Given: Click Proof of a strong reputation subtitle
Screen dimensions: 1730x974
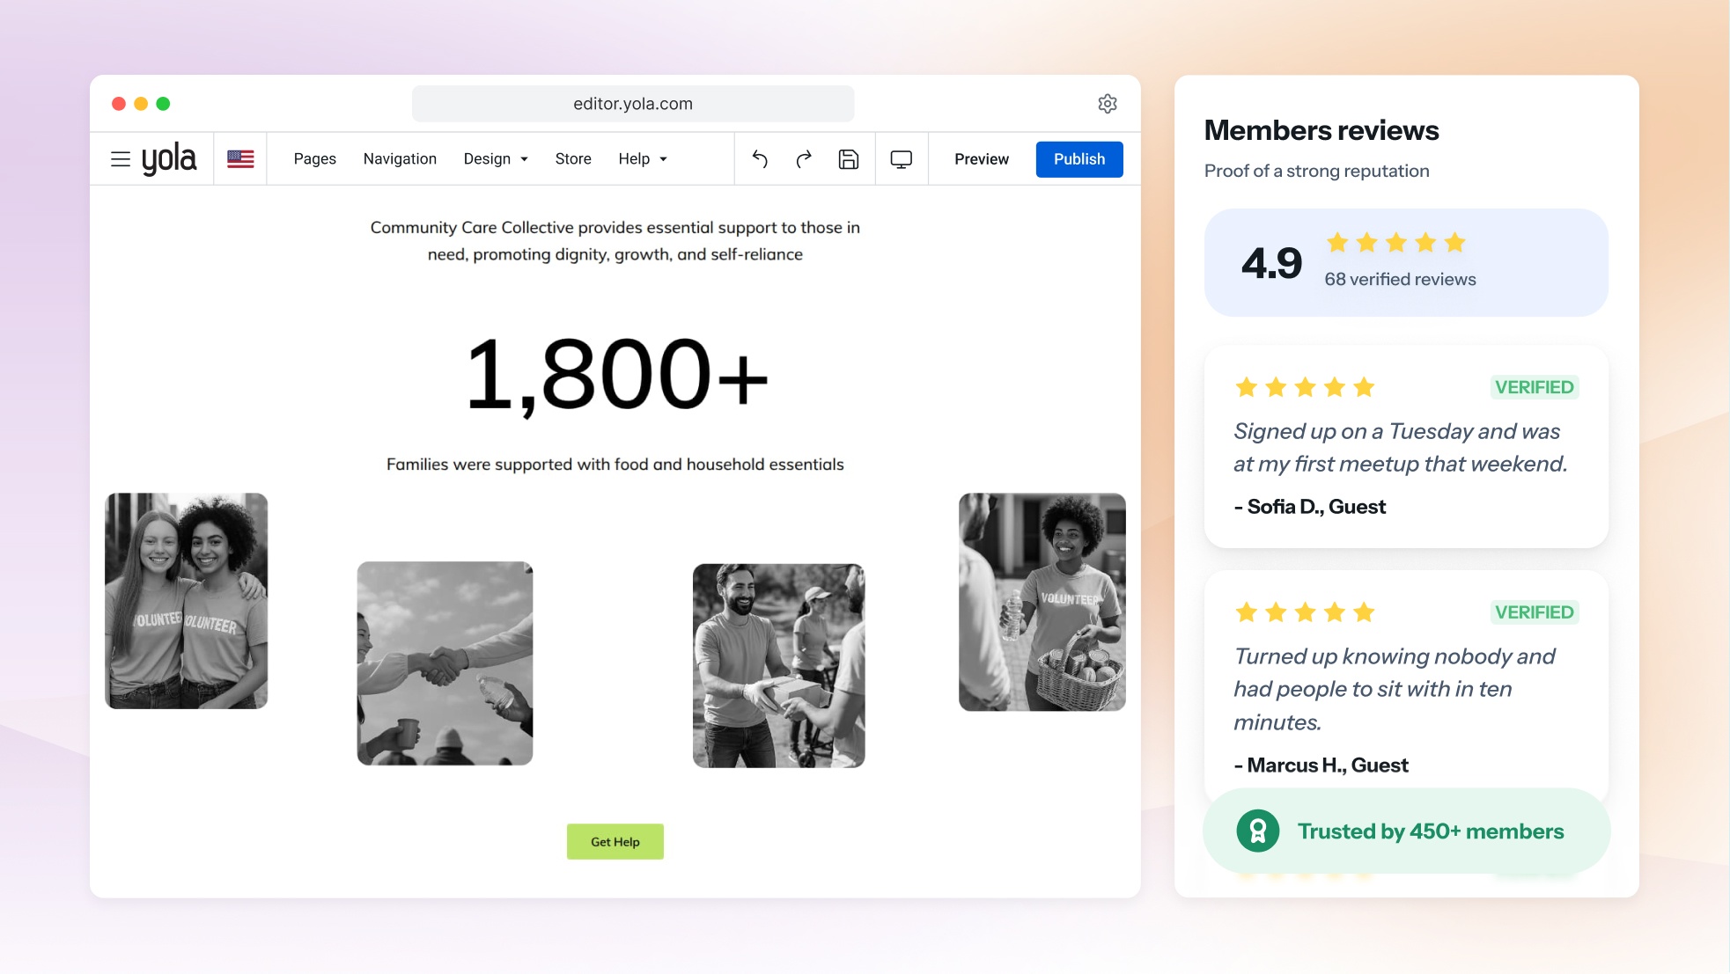Looking at the screenshot, I should point(1316,172).
